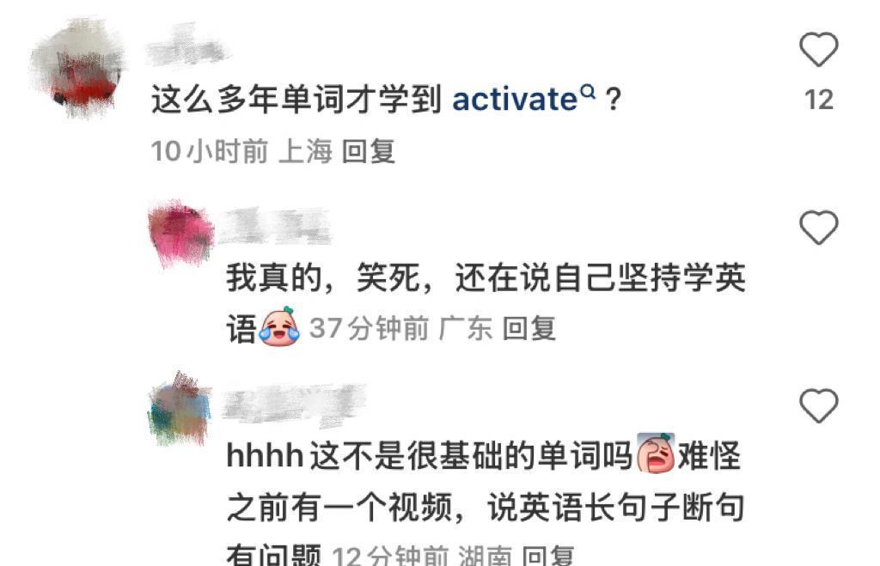Tap the search magnifier beside activate
Screen dimensions: 880x566
click(x=587, y=91)
